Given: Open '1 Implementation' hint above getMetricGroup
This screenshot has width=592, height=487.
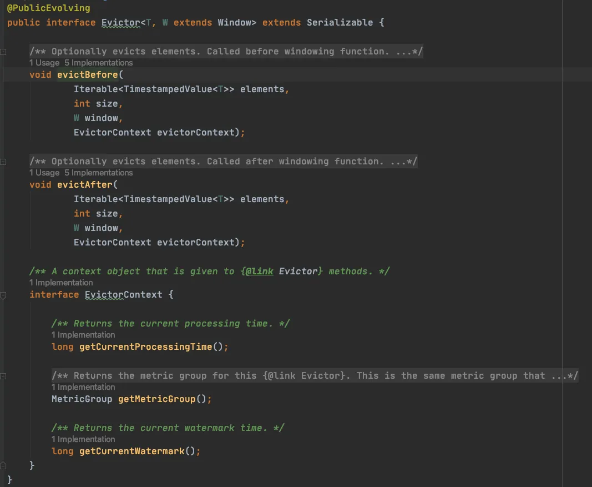Looking at the screenshot, I should point(83,387).
